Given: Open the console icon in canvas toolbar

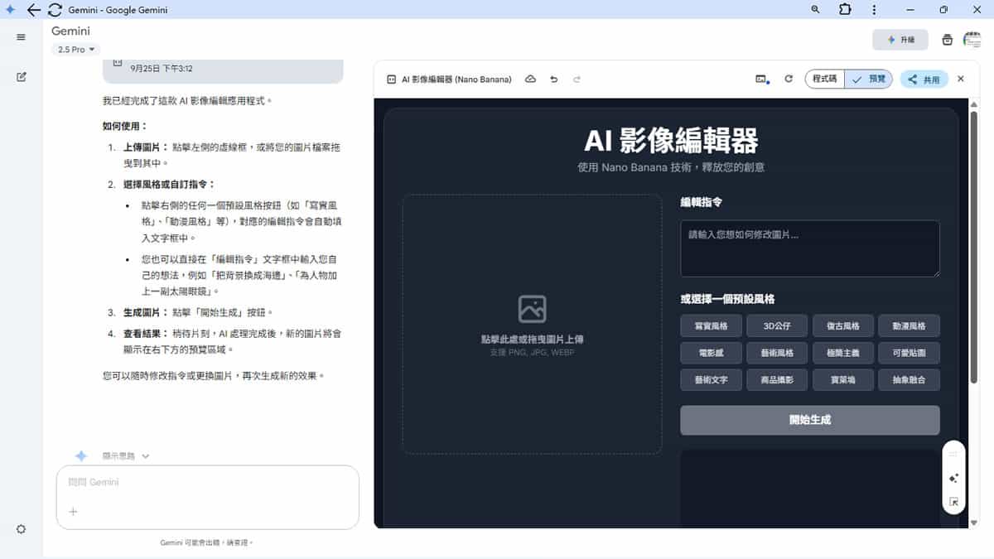Looking at the screenshot, I should 761,80.
